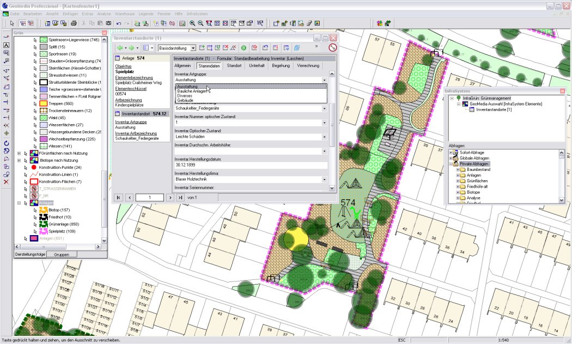Select 'Bauliche Anlagen' from the open list

[191, 91]
